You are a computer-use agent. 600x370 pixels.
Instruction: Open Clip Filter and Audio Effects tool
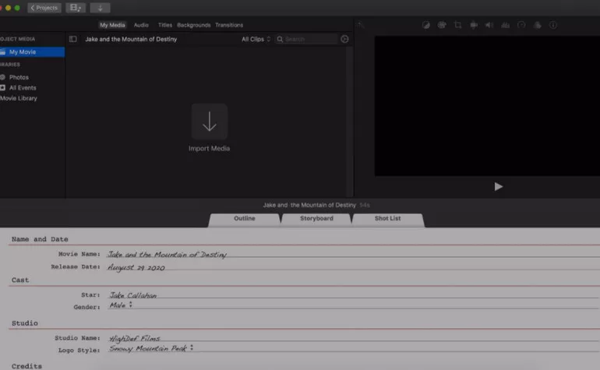click(x=537, y=25)
